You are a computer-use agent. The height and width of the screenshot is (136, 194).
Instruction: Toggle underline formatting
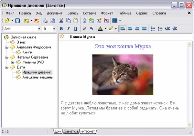click(x=75, y=29)
